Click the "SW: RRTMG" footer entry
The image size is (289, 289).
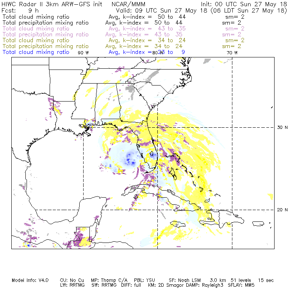(x=104, y=285)
